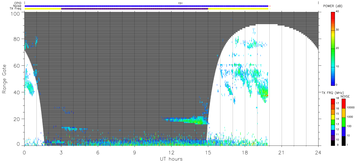This screenshot has width=358, height=165.
Task: Click the CPID label at top left
Action: click(x=18, y=3)
